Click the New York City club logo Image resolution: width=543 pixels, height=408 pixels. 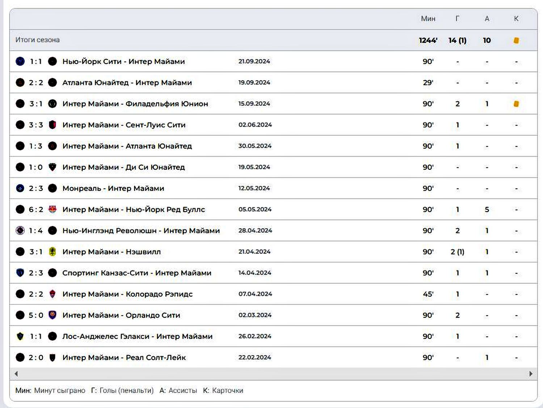(20, 61)
